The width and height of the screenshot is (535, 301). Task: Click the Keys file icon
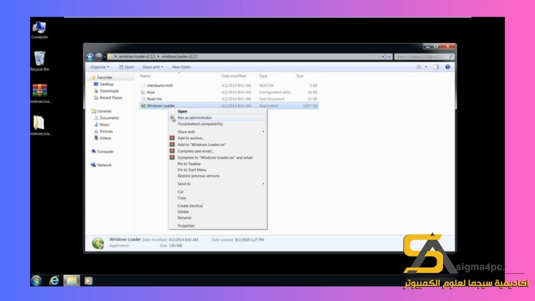(x=143, y=92)
